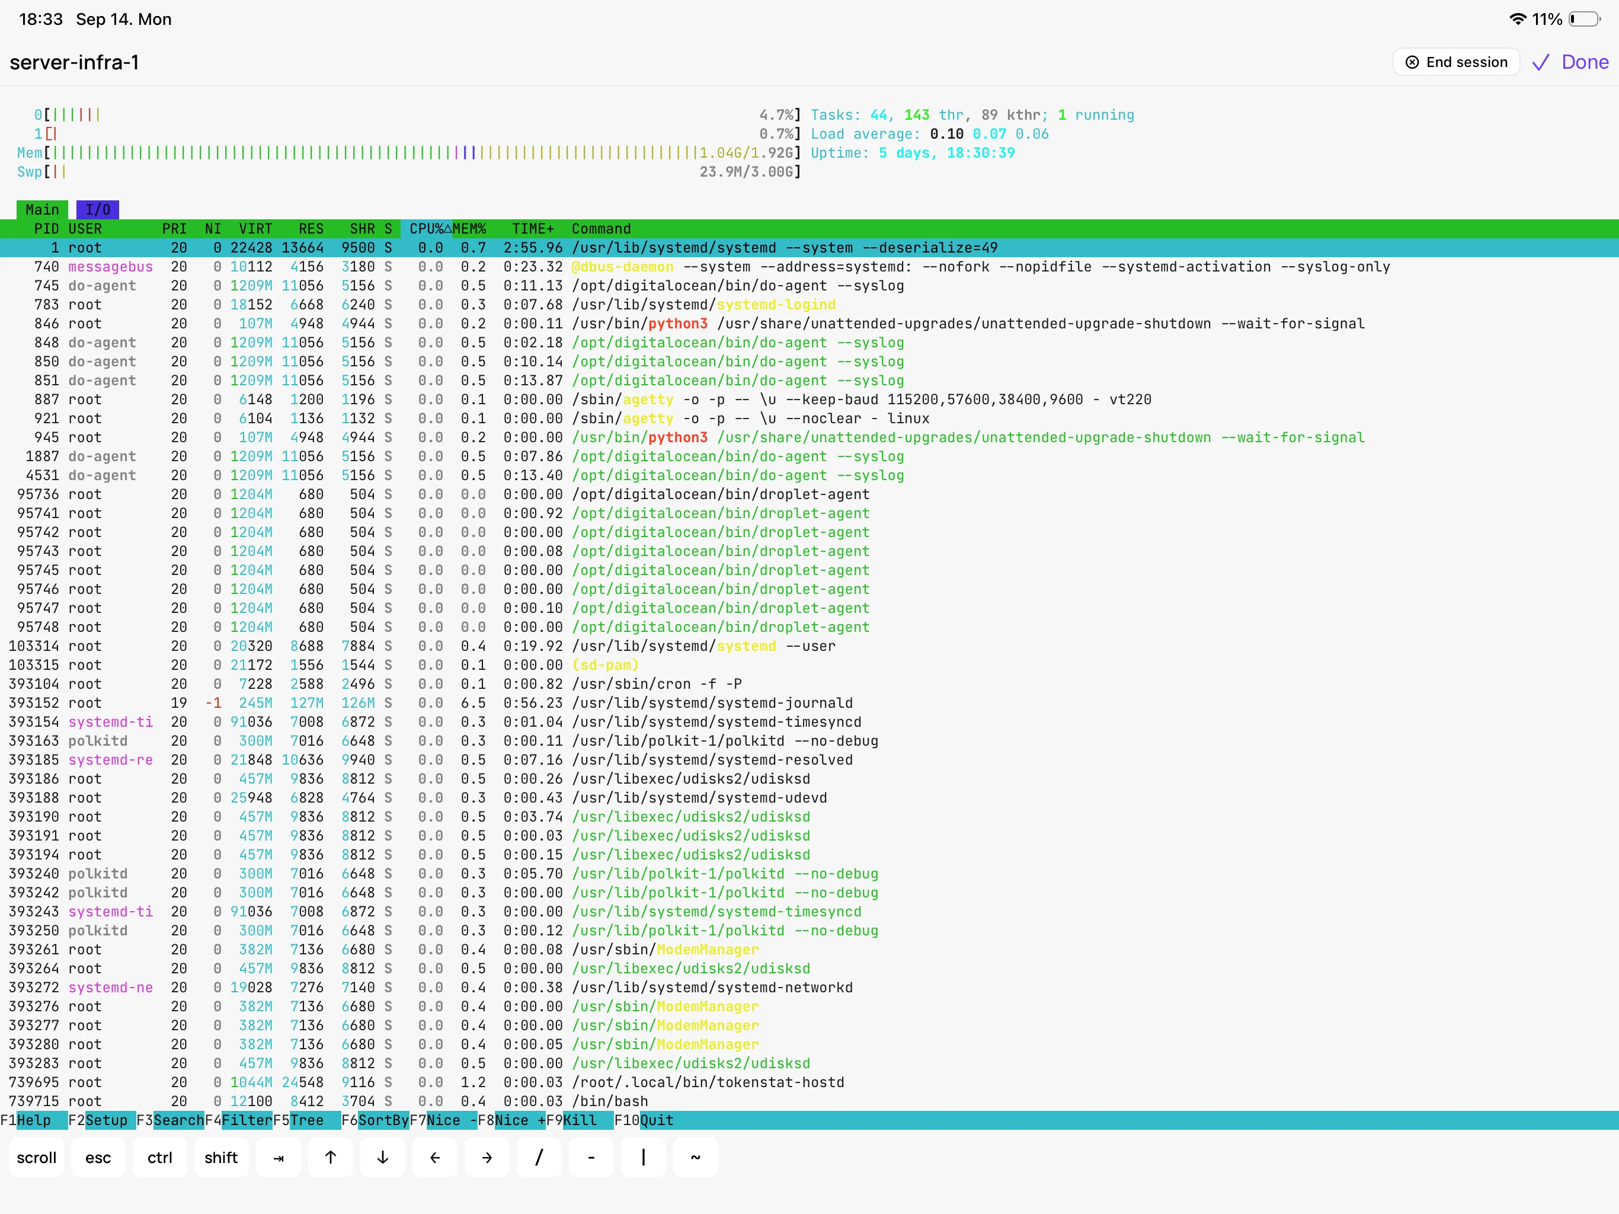1619x1214 pixels.
Task: Tap the up arrow key
Action: pos(330,1157)
